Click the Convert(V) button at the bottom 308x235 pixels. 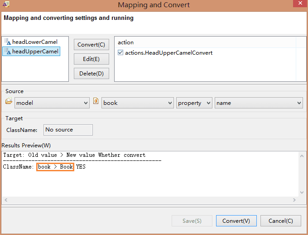(x=236, y=221)
